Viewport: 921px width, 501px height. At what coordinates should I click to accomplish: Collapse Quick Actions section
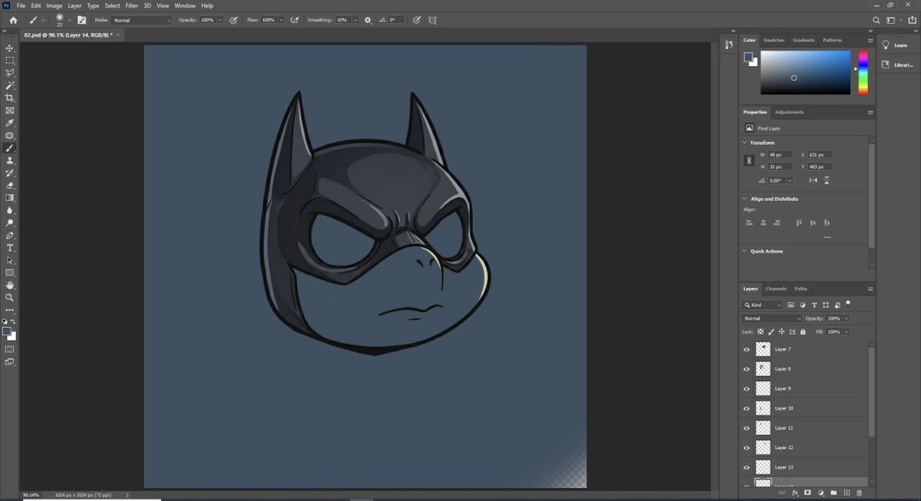coord(744,251)
